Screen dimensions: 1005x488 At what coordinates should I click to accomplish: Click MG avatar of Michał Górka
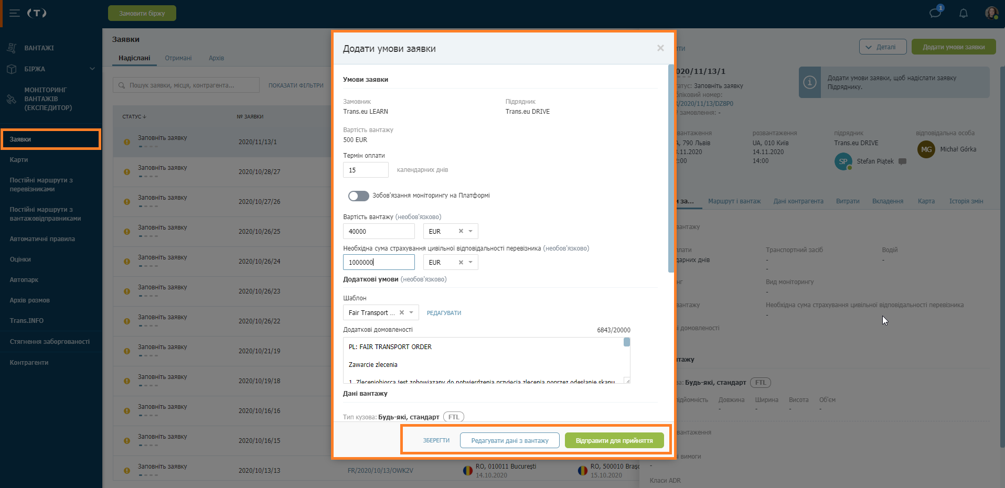(926, 149)
